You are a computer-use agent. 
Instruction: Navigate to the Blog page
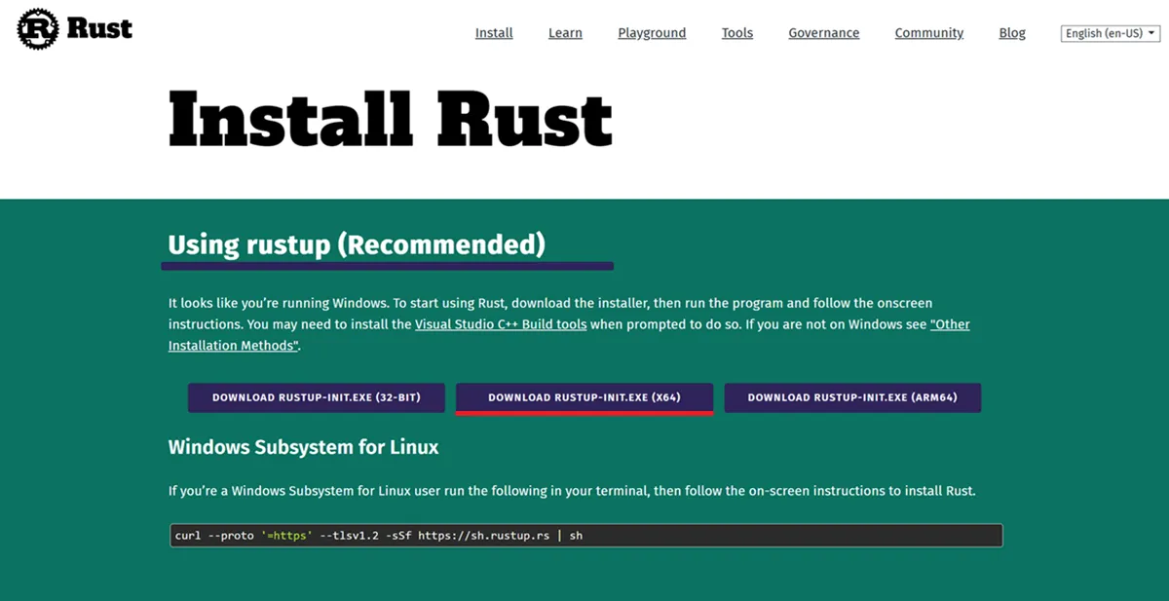(1011, 32)
